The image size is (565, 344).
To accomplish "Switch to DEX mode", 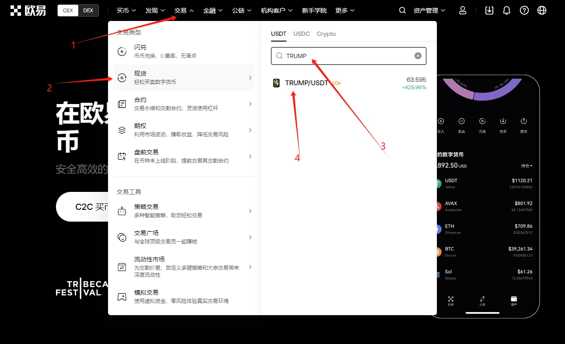I will (x=88, y=10).
